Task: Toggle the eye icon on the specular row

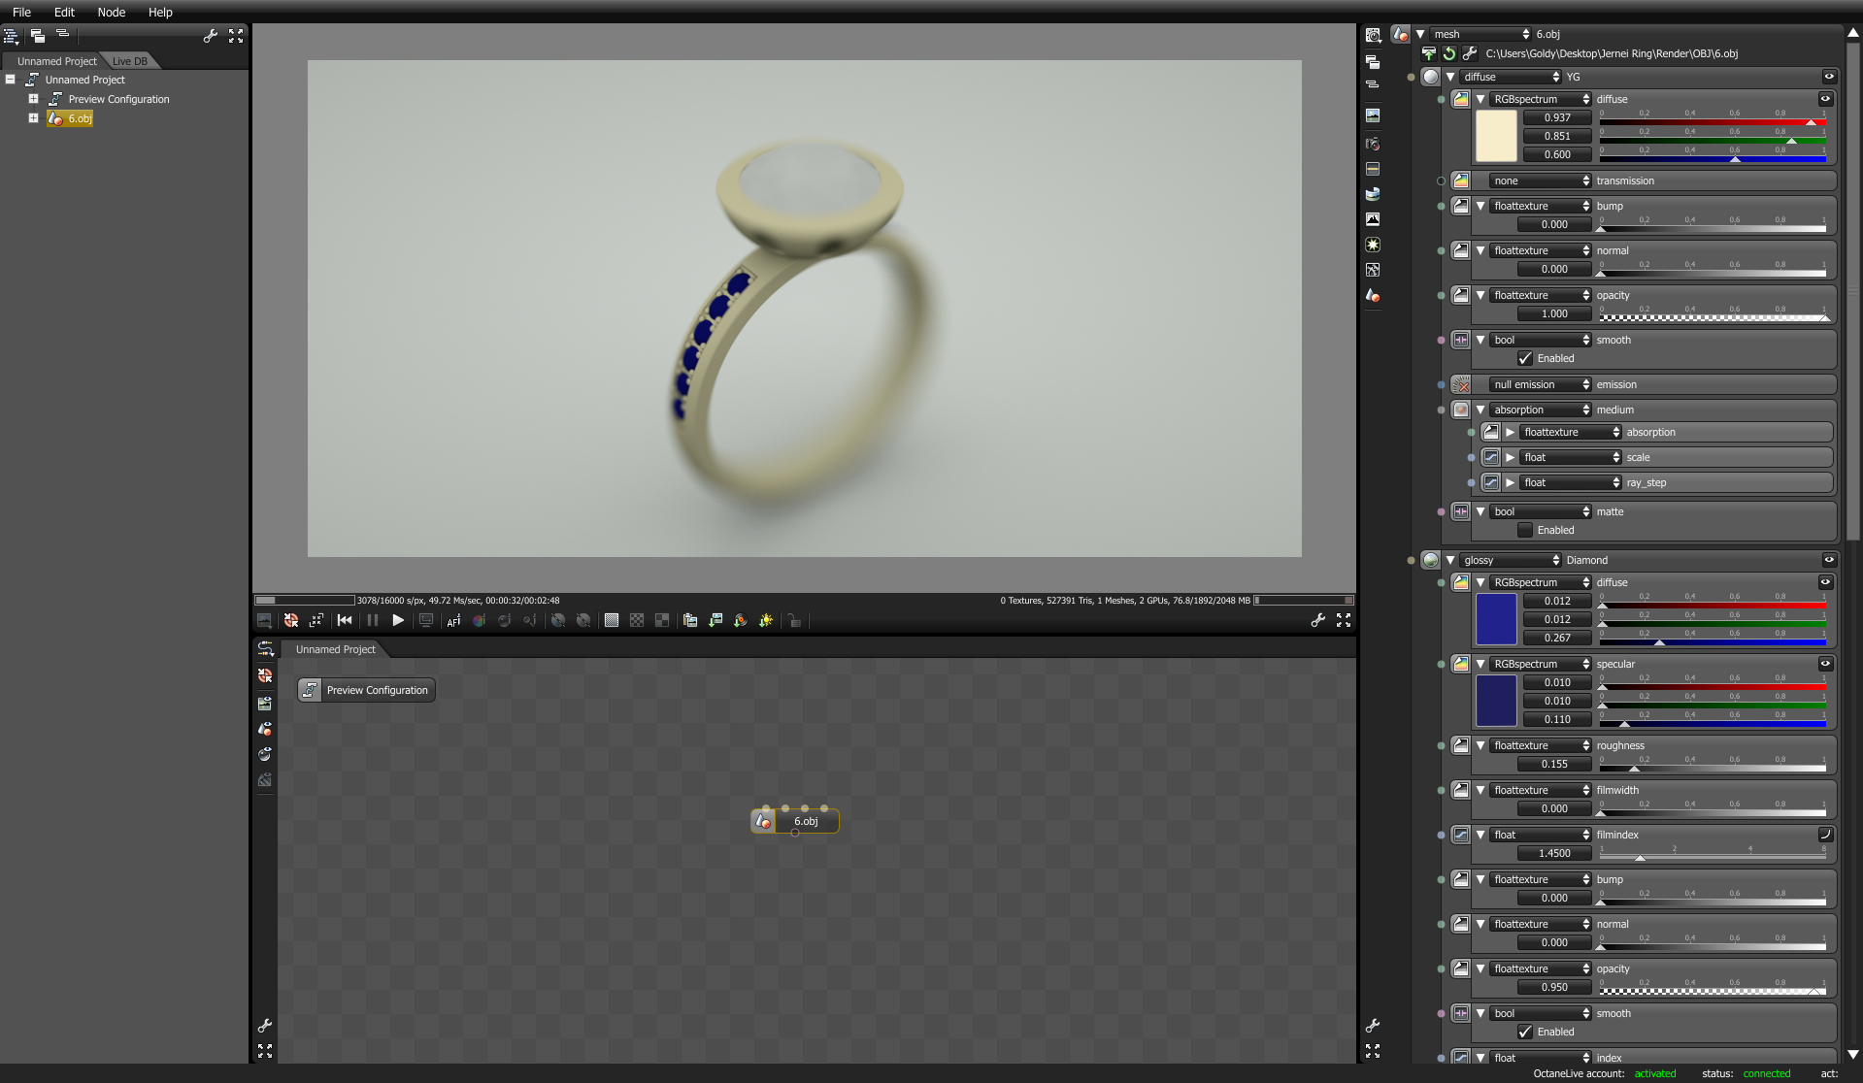Action: point(1825,664)
